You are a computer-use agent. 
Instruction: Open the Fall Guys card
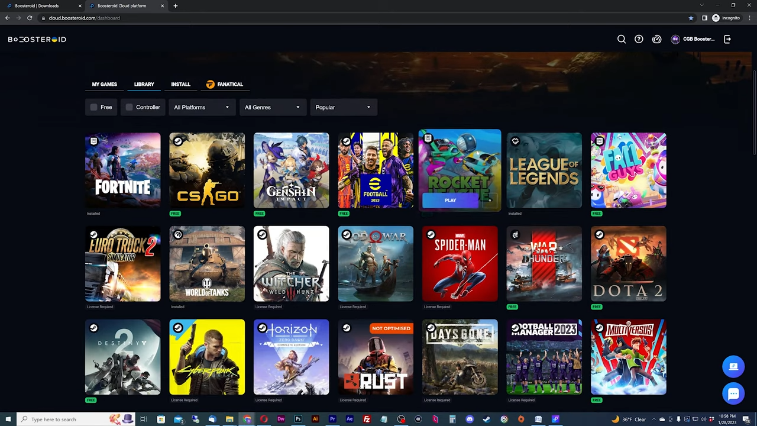(629, 170)
